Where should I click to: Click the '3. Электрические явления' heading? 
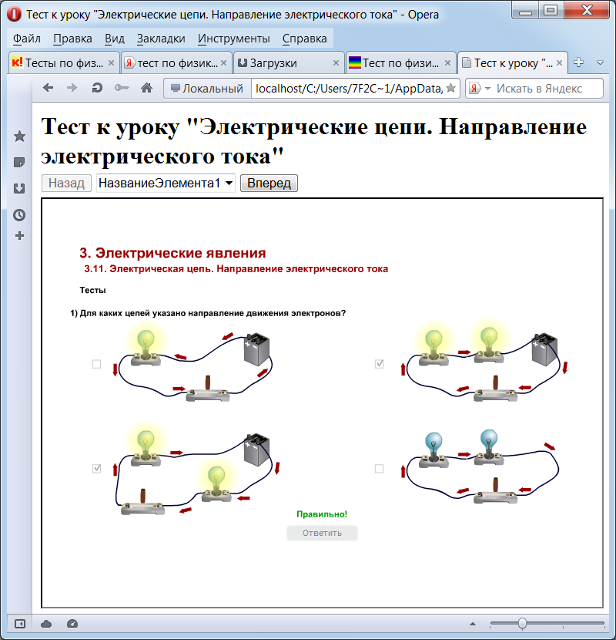[172, 253]
